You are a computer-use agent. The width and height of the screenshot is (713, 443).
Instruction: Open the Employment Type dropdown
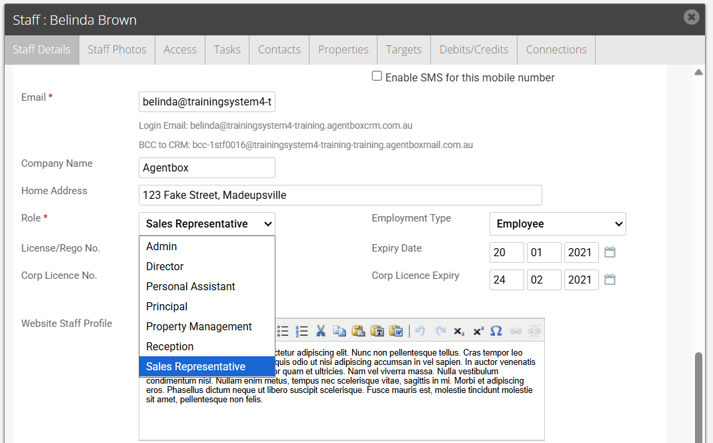pyautogui.click(x=558, y=224)
